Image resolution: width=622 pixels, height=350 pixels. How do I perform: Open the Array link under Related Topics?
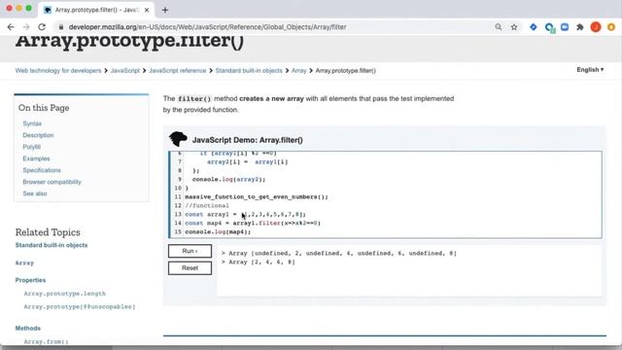pos(24,263)
